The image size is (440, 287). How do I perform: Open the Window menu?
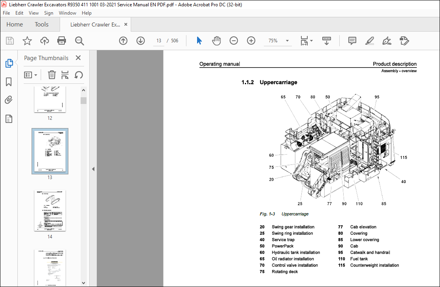pyautogui.click(x=68, y=13)
